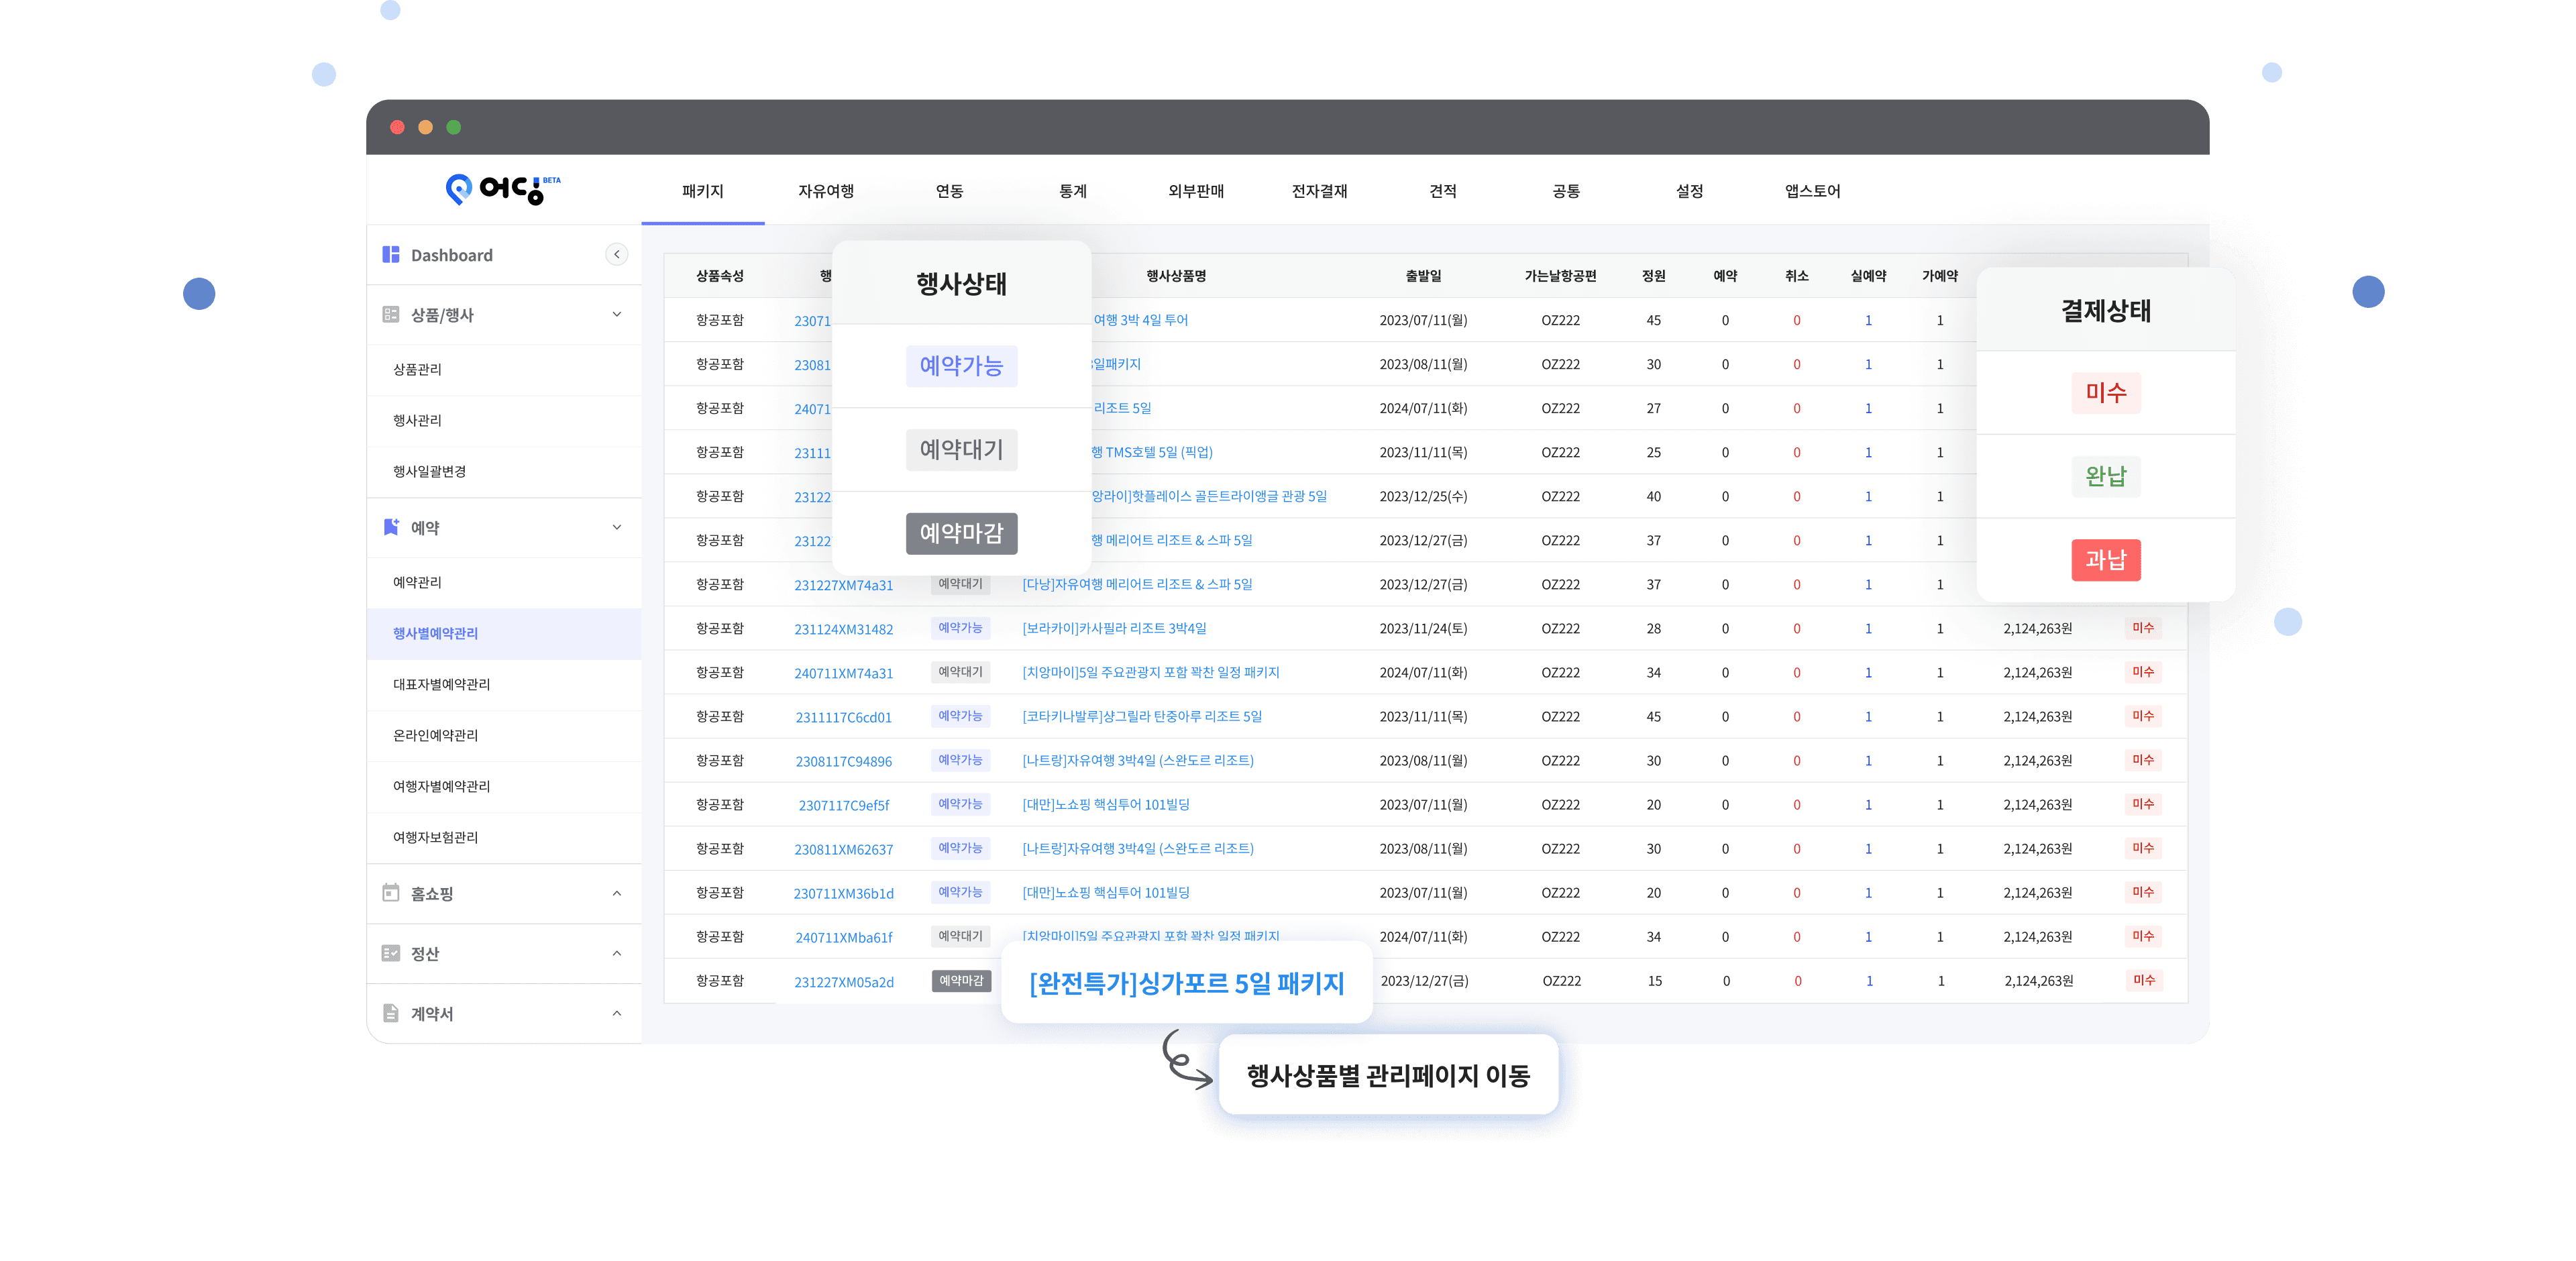2576x1261 pixels.
Task: Click the 예약 bookmark icon
Action: [391, 527]
